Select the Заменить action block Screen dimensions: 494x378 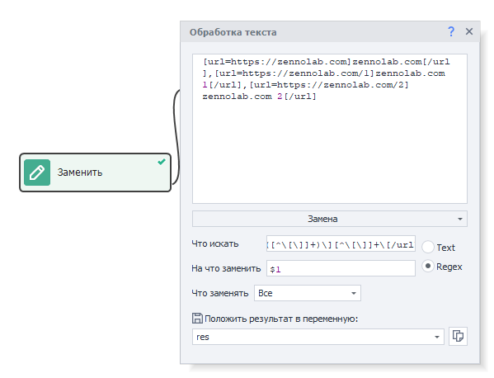tap(95, 172)
